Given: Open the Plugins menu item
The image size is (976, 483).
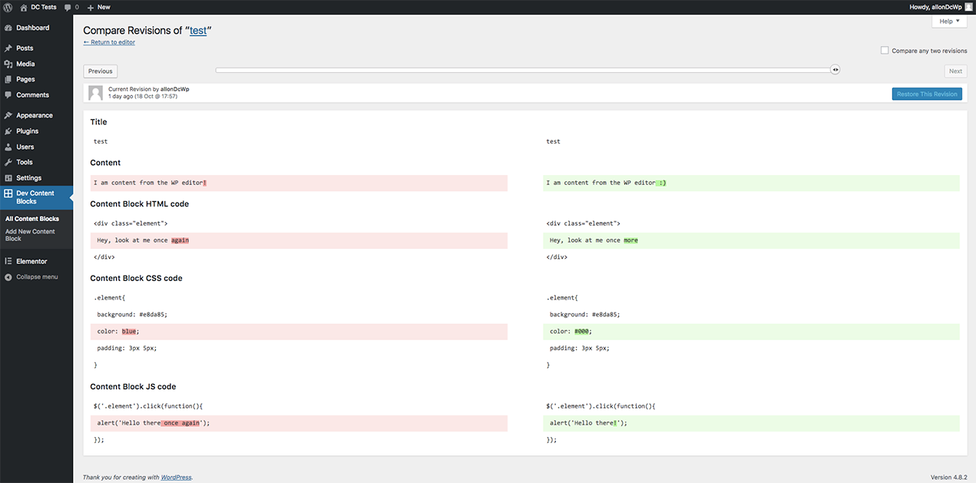Looking at the screenshot, I should [36, 131].
